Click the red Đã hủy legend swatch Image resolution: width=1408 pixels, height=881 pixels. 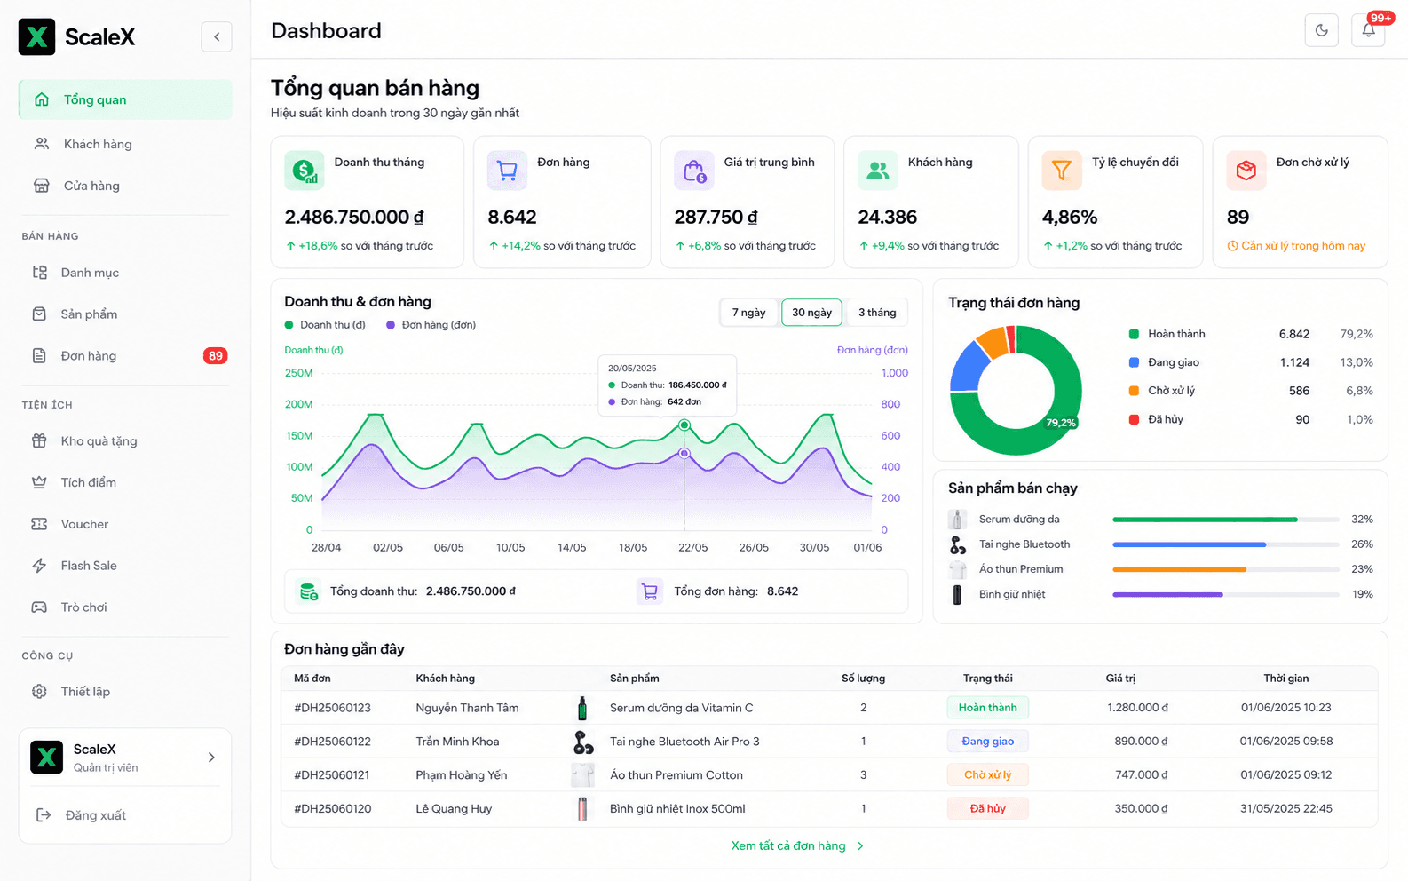(1134, 419)
